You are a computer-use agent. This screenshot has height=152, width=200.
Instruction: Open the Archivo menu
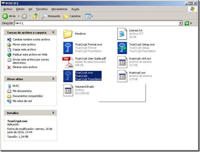pyautogui.click(x=8, y=9)
